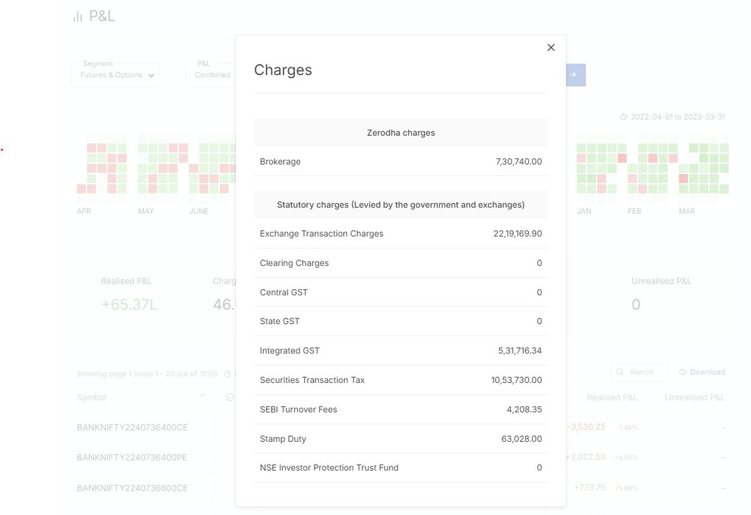751x515 pixels.
Task: Click the Central GST row label
Action: point(284,292)
